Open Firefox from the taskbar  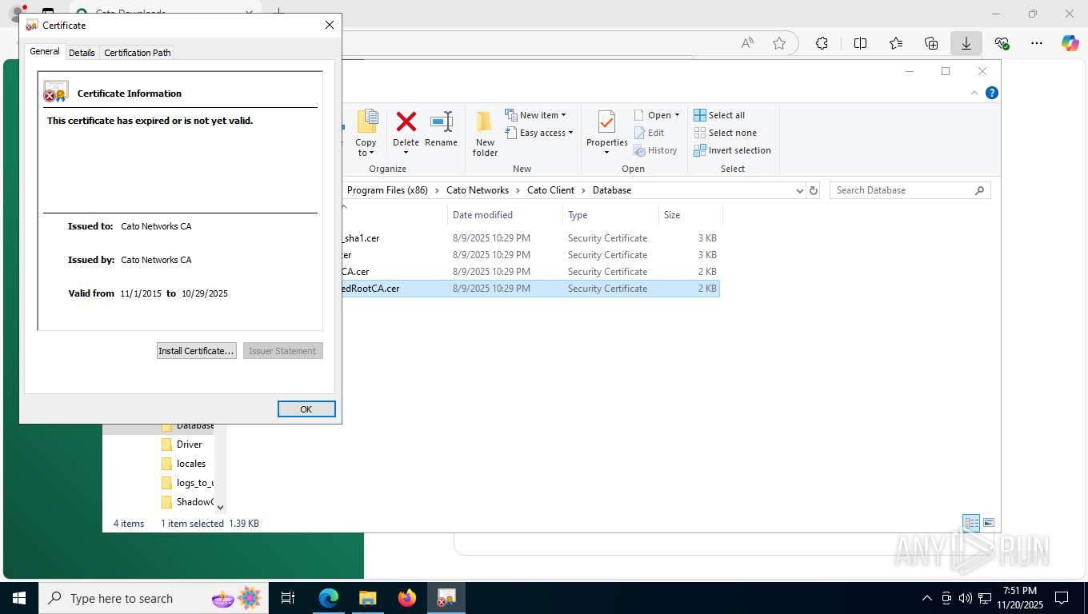(x=407, y=598)
